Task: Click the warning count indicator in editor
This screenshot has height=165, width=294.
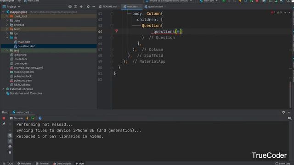Action: (279, 12)
